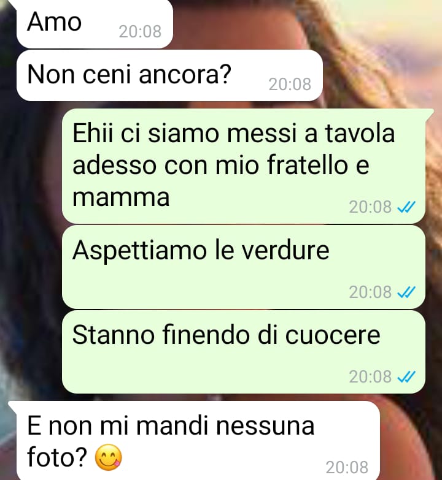Select the 'E non mi mandi nessuna foto?' message
The image size is (442, 480).
tap(198, 440)
